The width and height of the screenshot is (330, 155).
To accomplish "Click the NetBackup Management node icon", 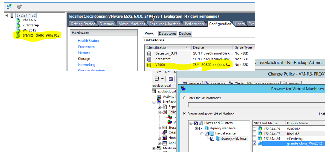I will click(159, 102).
